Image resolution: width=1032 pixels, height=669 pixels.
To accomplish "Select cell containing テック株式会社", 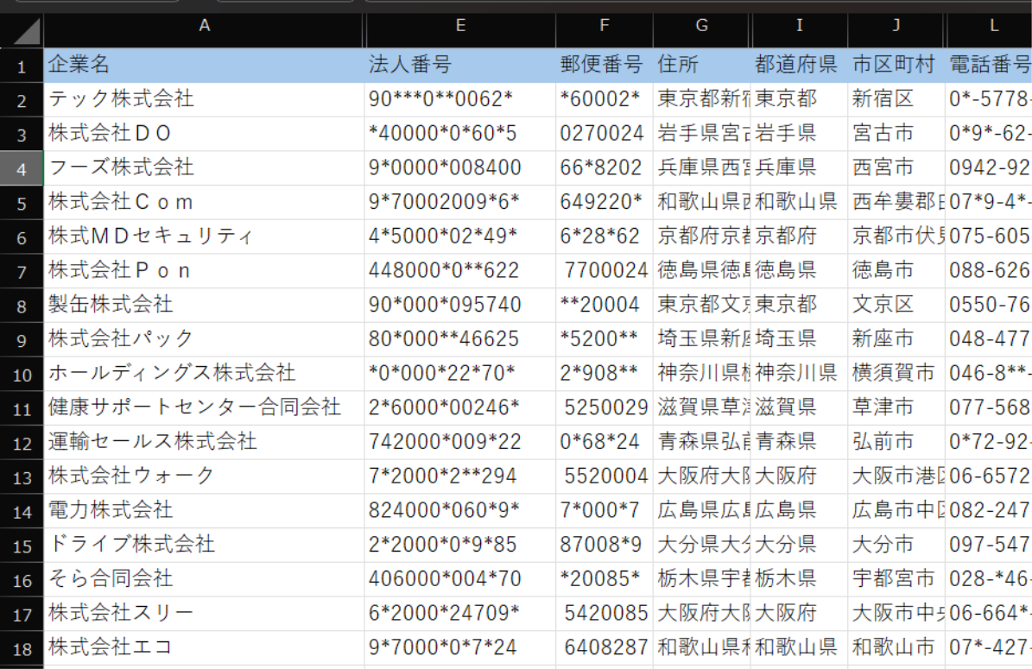I will [x=204, y=99].
